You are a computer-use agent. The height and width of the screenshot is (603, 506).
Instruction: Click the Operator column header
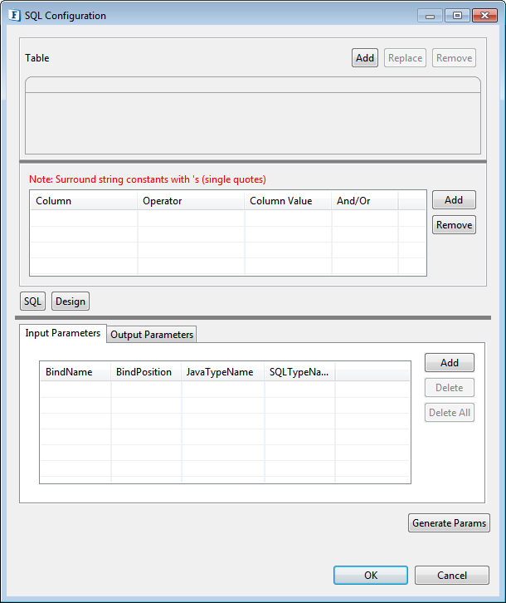click(191, 201)
